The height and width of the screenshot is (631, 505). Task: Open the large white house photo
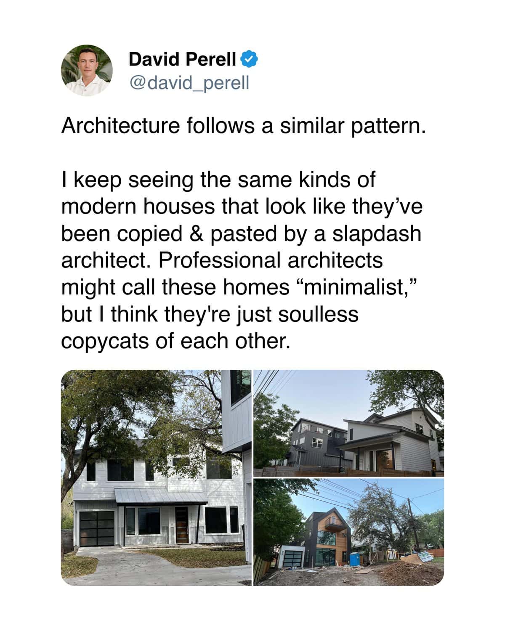pos(156,477)
